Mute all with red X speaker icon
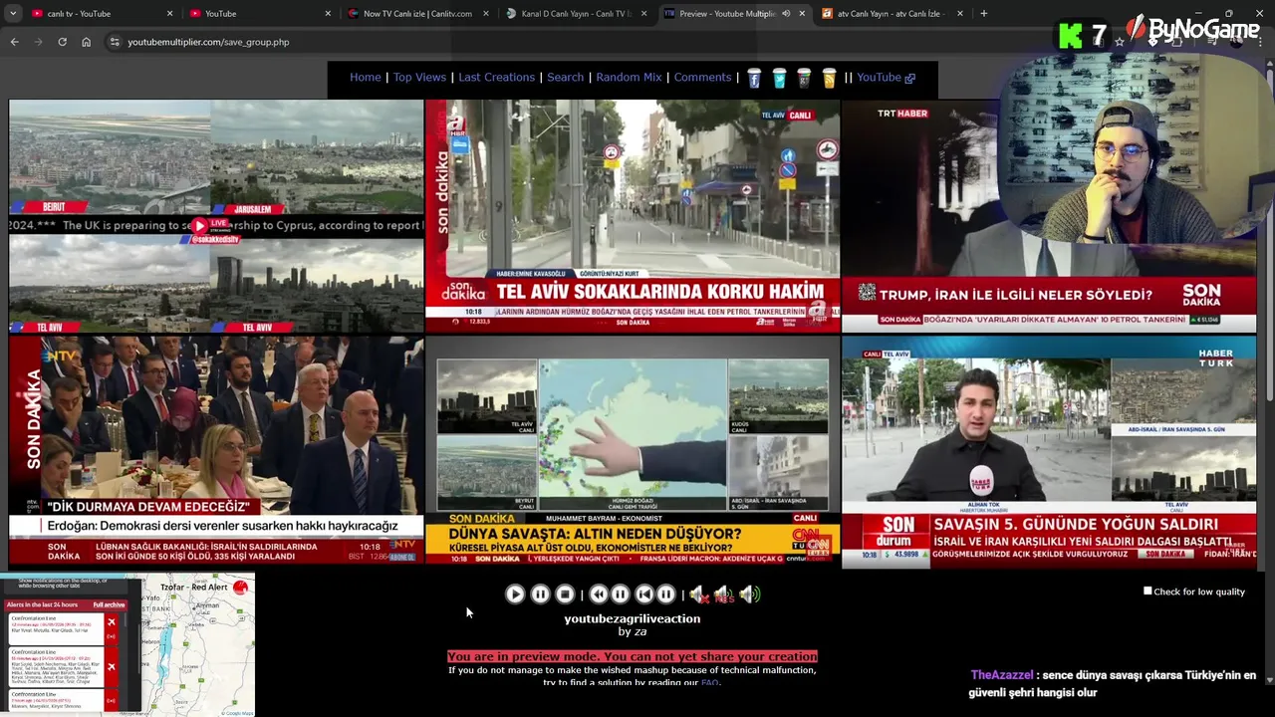The image size is (1275, 717). click(x=699, y=595)
